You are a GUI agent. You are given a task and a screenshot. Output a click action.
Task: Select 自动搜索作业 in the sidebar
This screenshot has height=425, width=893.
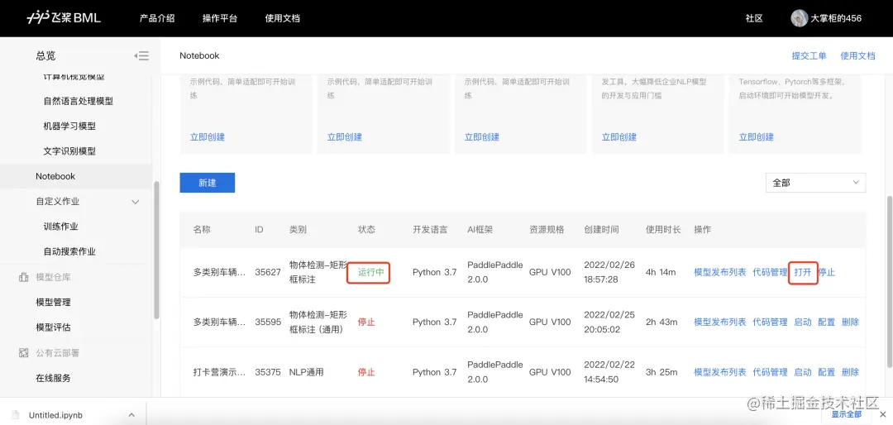point(69,252)
